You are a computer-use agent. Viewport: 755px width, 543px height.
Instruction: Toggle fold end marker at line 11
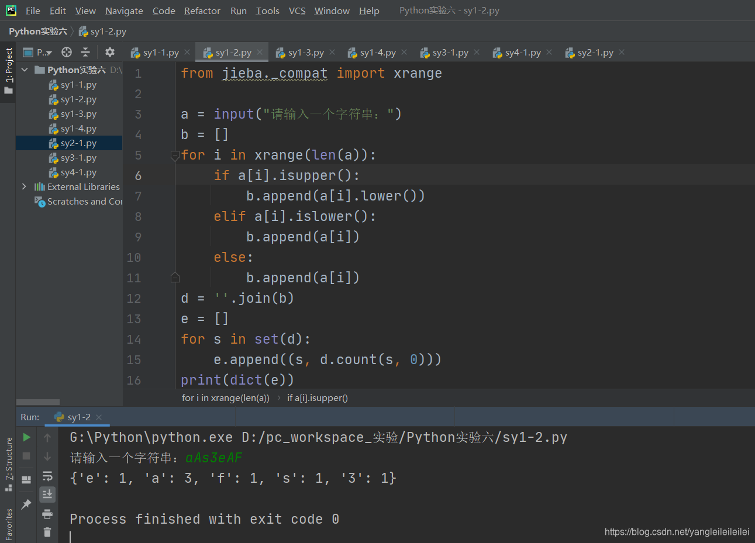pos(175,278)
